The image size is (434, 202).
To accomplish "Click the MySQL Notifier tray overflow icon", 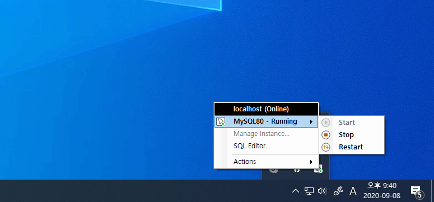I will tap(319, 170).
